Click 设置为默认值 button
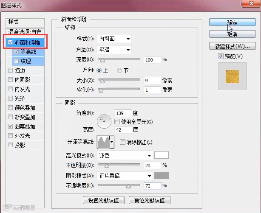 tap(104, 200)
